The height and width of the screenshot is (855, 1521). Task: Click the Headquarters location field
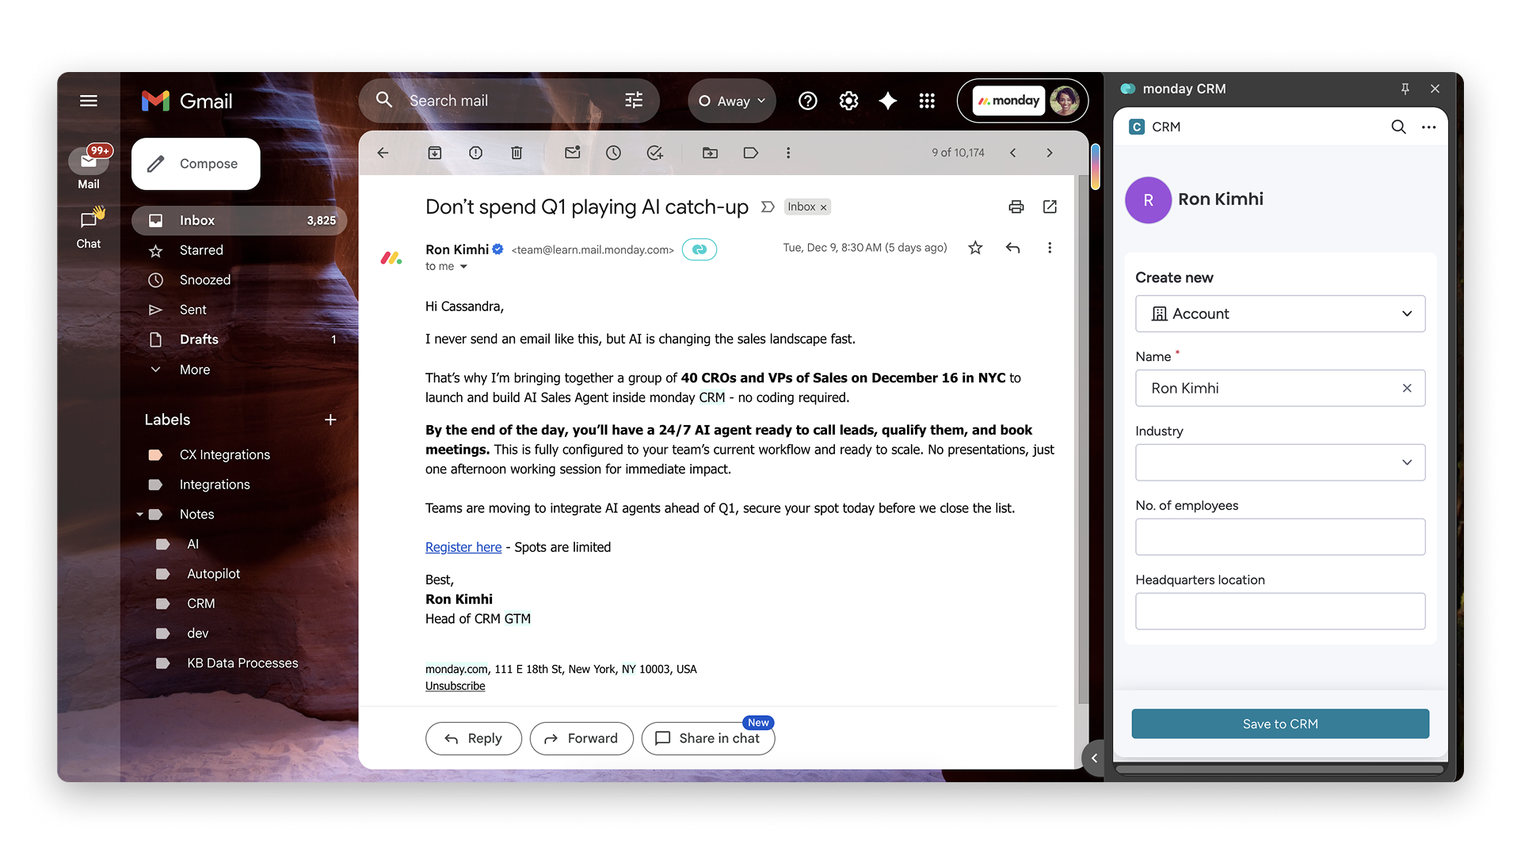tap(1279, 611)
